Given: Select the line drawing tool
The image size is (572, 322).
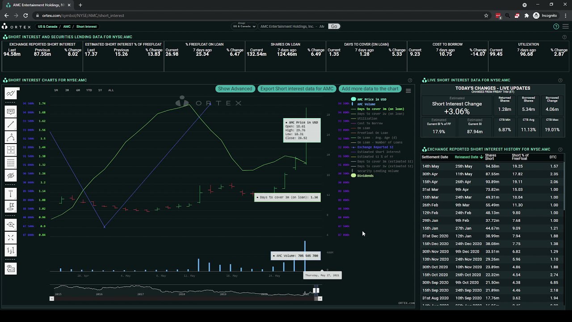Looking at the screenshot, I should click(11, 124).
